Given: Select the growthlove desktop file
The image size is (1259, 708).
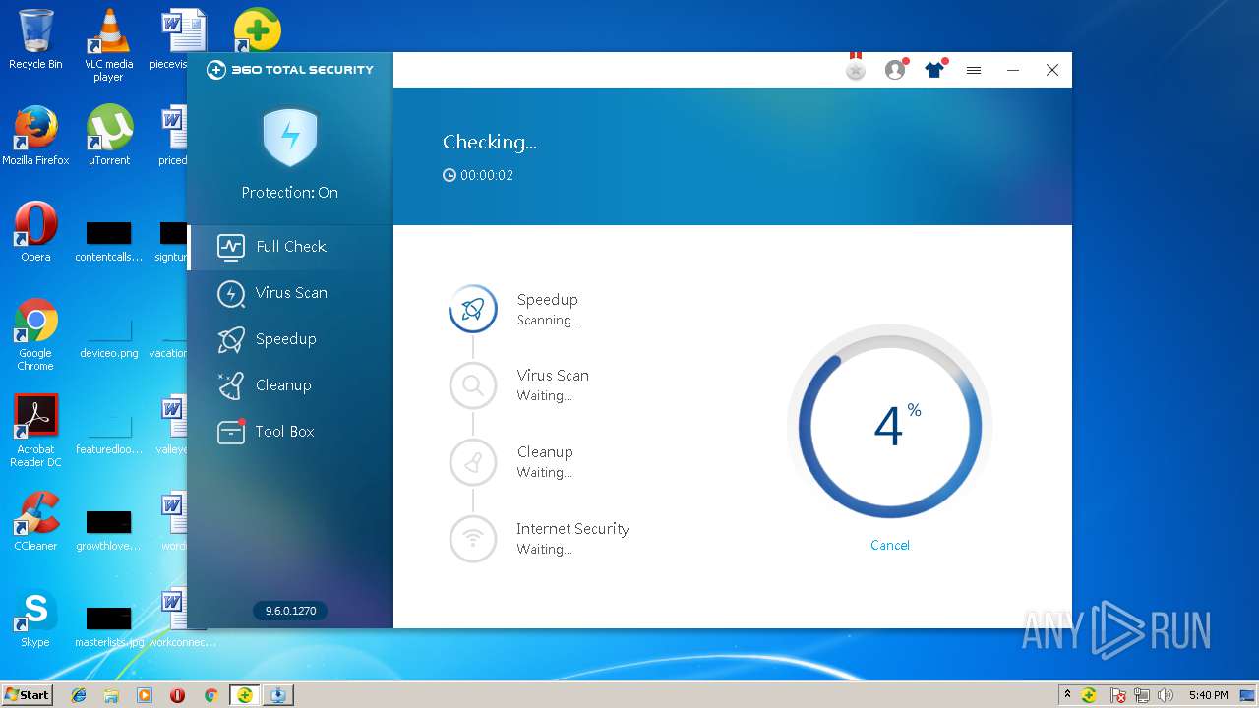Looking at the screenshot, I should pos(108,529).
